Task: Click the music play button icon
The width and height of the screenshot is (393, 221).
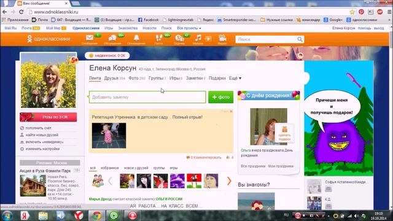Action: coord(208,39)
